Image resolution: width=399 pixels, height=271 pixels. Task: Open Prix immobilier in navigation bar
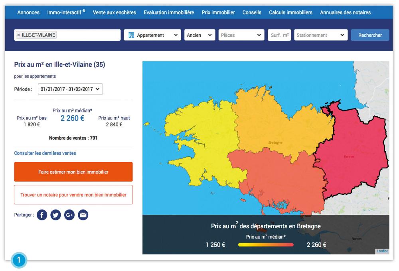[x=218, y=12]
